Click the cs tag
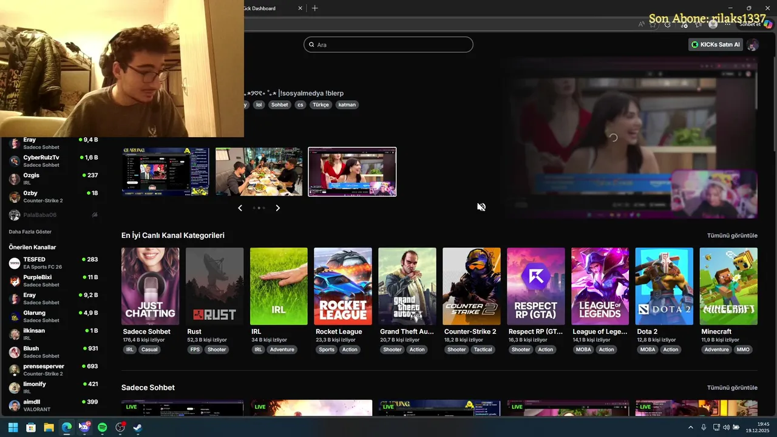 [x=300, y=104]
